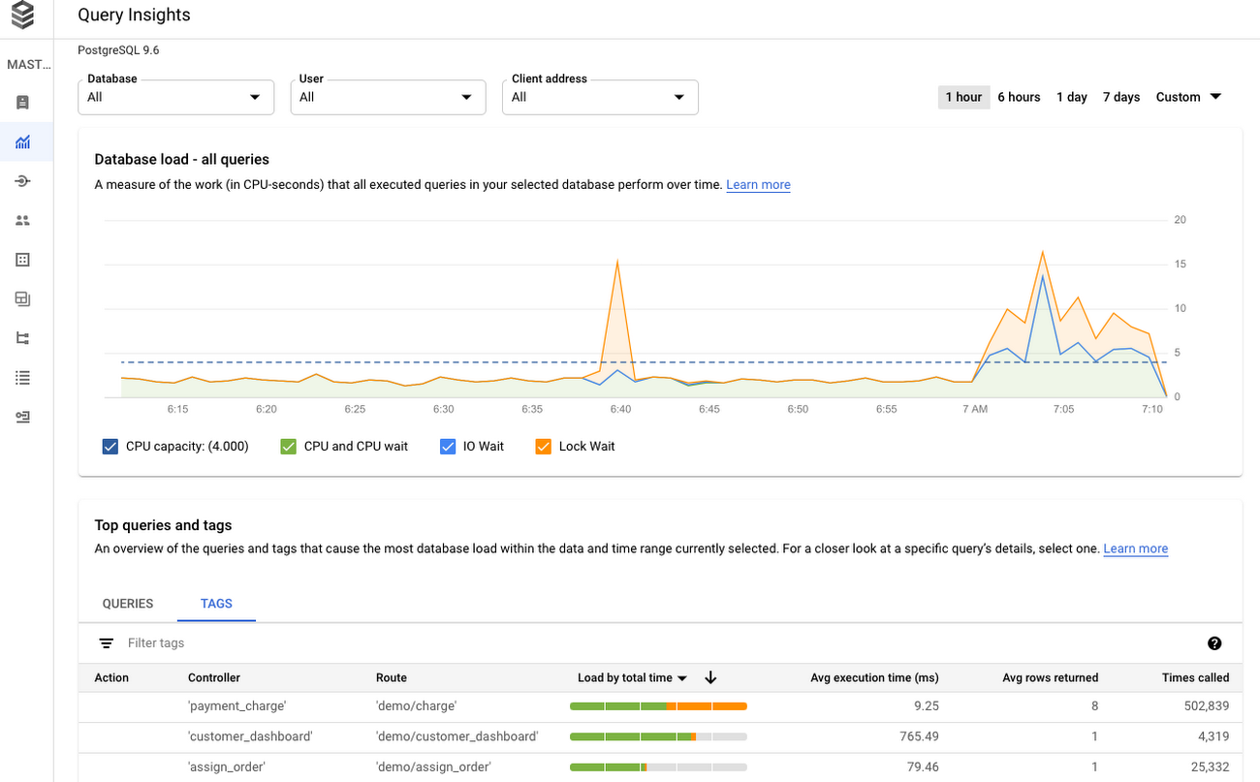The height and width of the screenshot is (782, 1260).
Task: Open the Custom time range dropdown
Action: [1188, 97]
